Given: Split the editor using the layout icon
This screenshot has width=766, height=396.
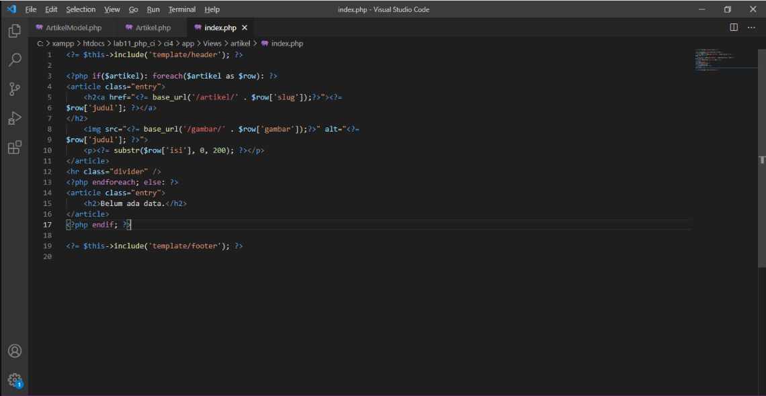Looking at the screenshot, I should 734,28.
